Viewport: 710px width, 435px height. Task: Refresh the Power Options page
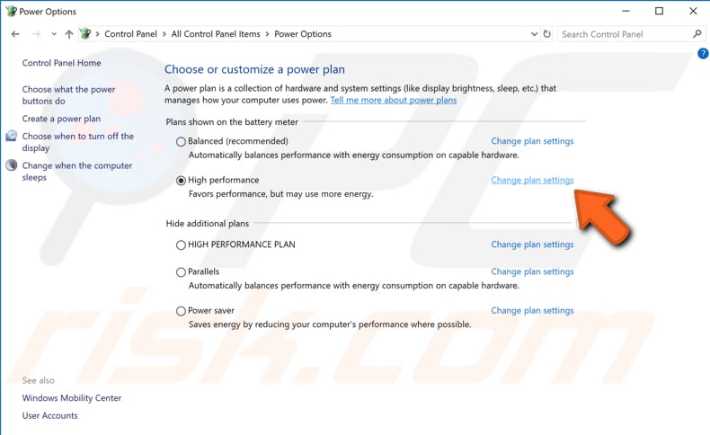(547, 34)
